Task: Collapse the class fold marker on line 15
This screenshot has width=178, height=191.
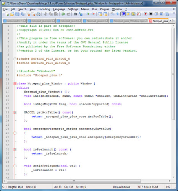Action: 15,84
